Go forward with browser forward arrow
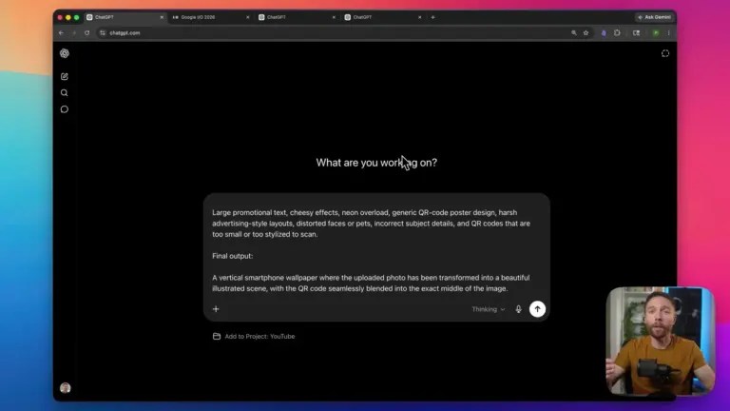The height and width of the screenshot is (411, 730). (73, 33)
